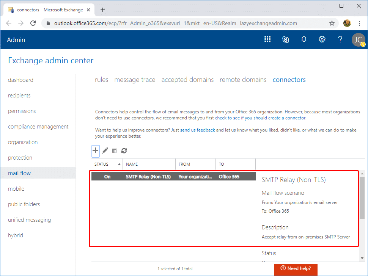Select the connectors tab

[289, 80]
